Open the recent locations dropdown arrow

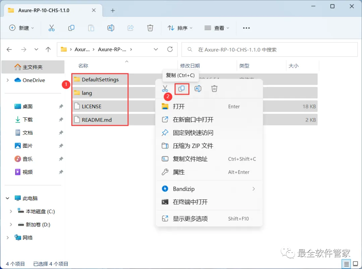click(x=36, y=49)
